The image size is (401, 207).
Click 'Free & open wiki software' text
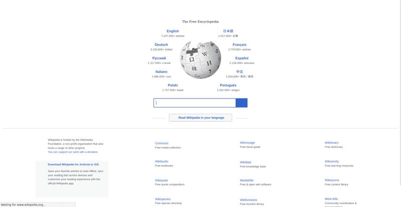point(256,184)
